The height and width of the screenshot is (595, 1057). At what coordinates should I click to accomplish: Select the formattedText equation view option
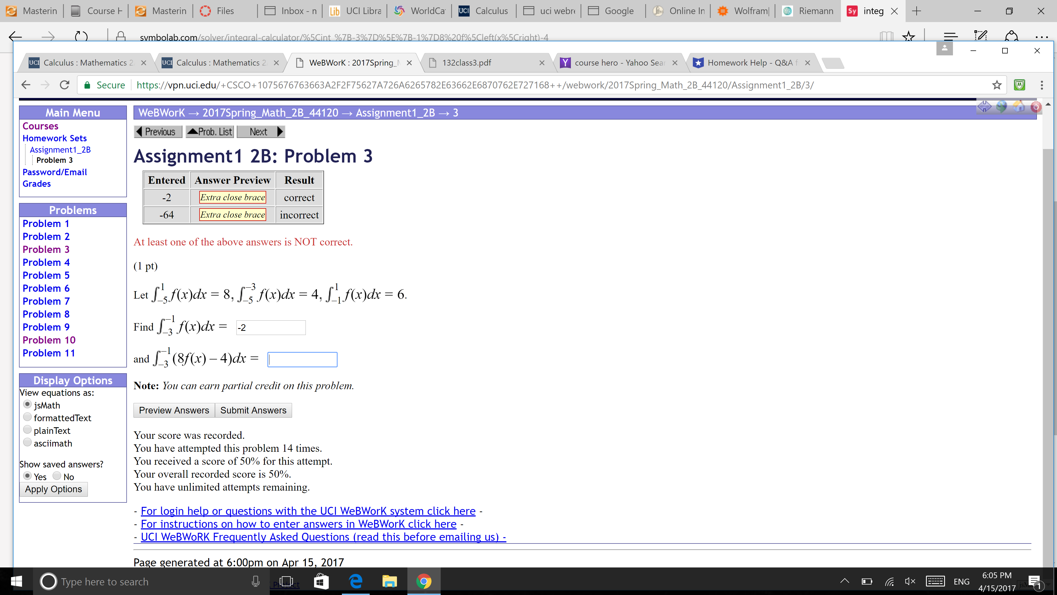tap(28, 417)
